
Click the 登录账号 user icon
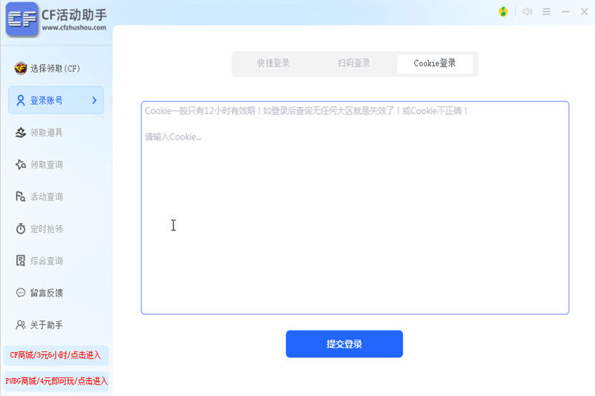21,100
